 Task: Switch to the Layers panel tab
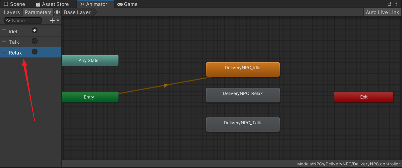(12, 12)
